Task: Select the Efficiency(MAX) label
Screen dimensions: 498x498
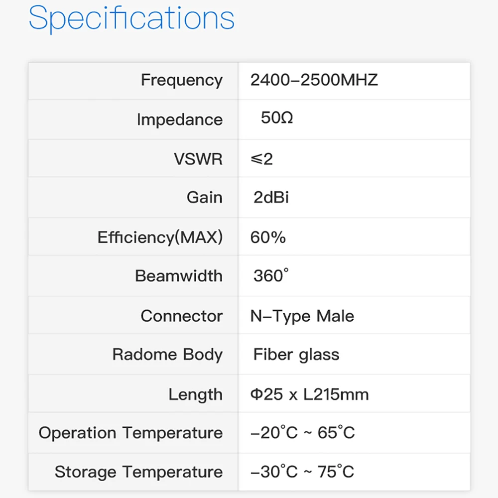Action: point(160,237)
